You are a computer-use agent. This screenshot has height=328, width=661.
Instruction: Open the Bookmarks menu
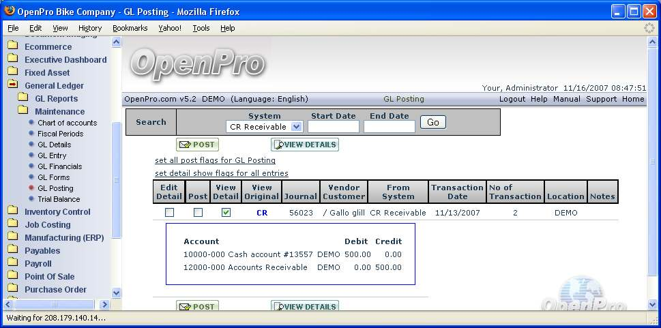pos(130,28)
